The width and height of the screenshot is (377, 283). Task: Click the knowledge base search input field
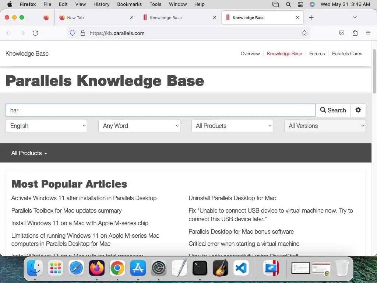coord(161,110)
